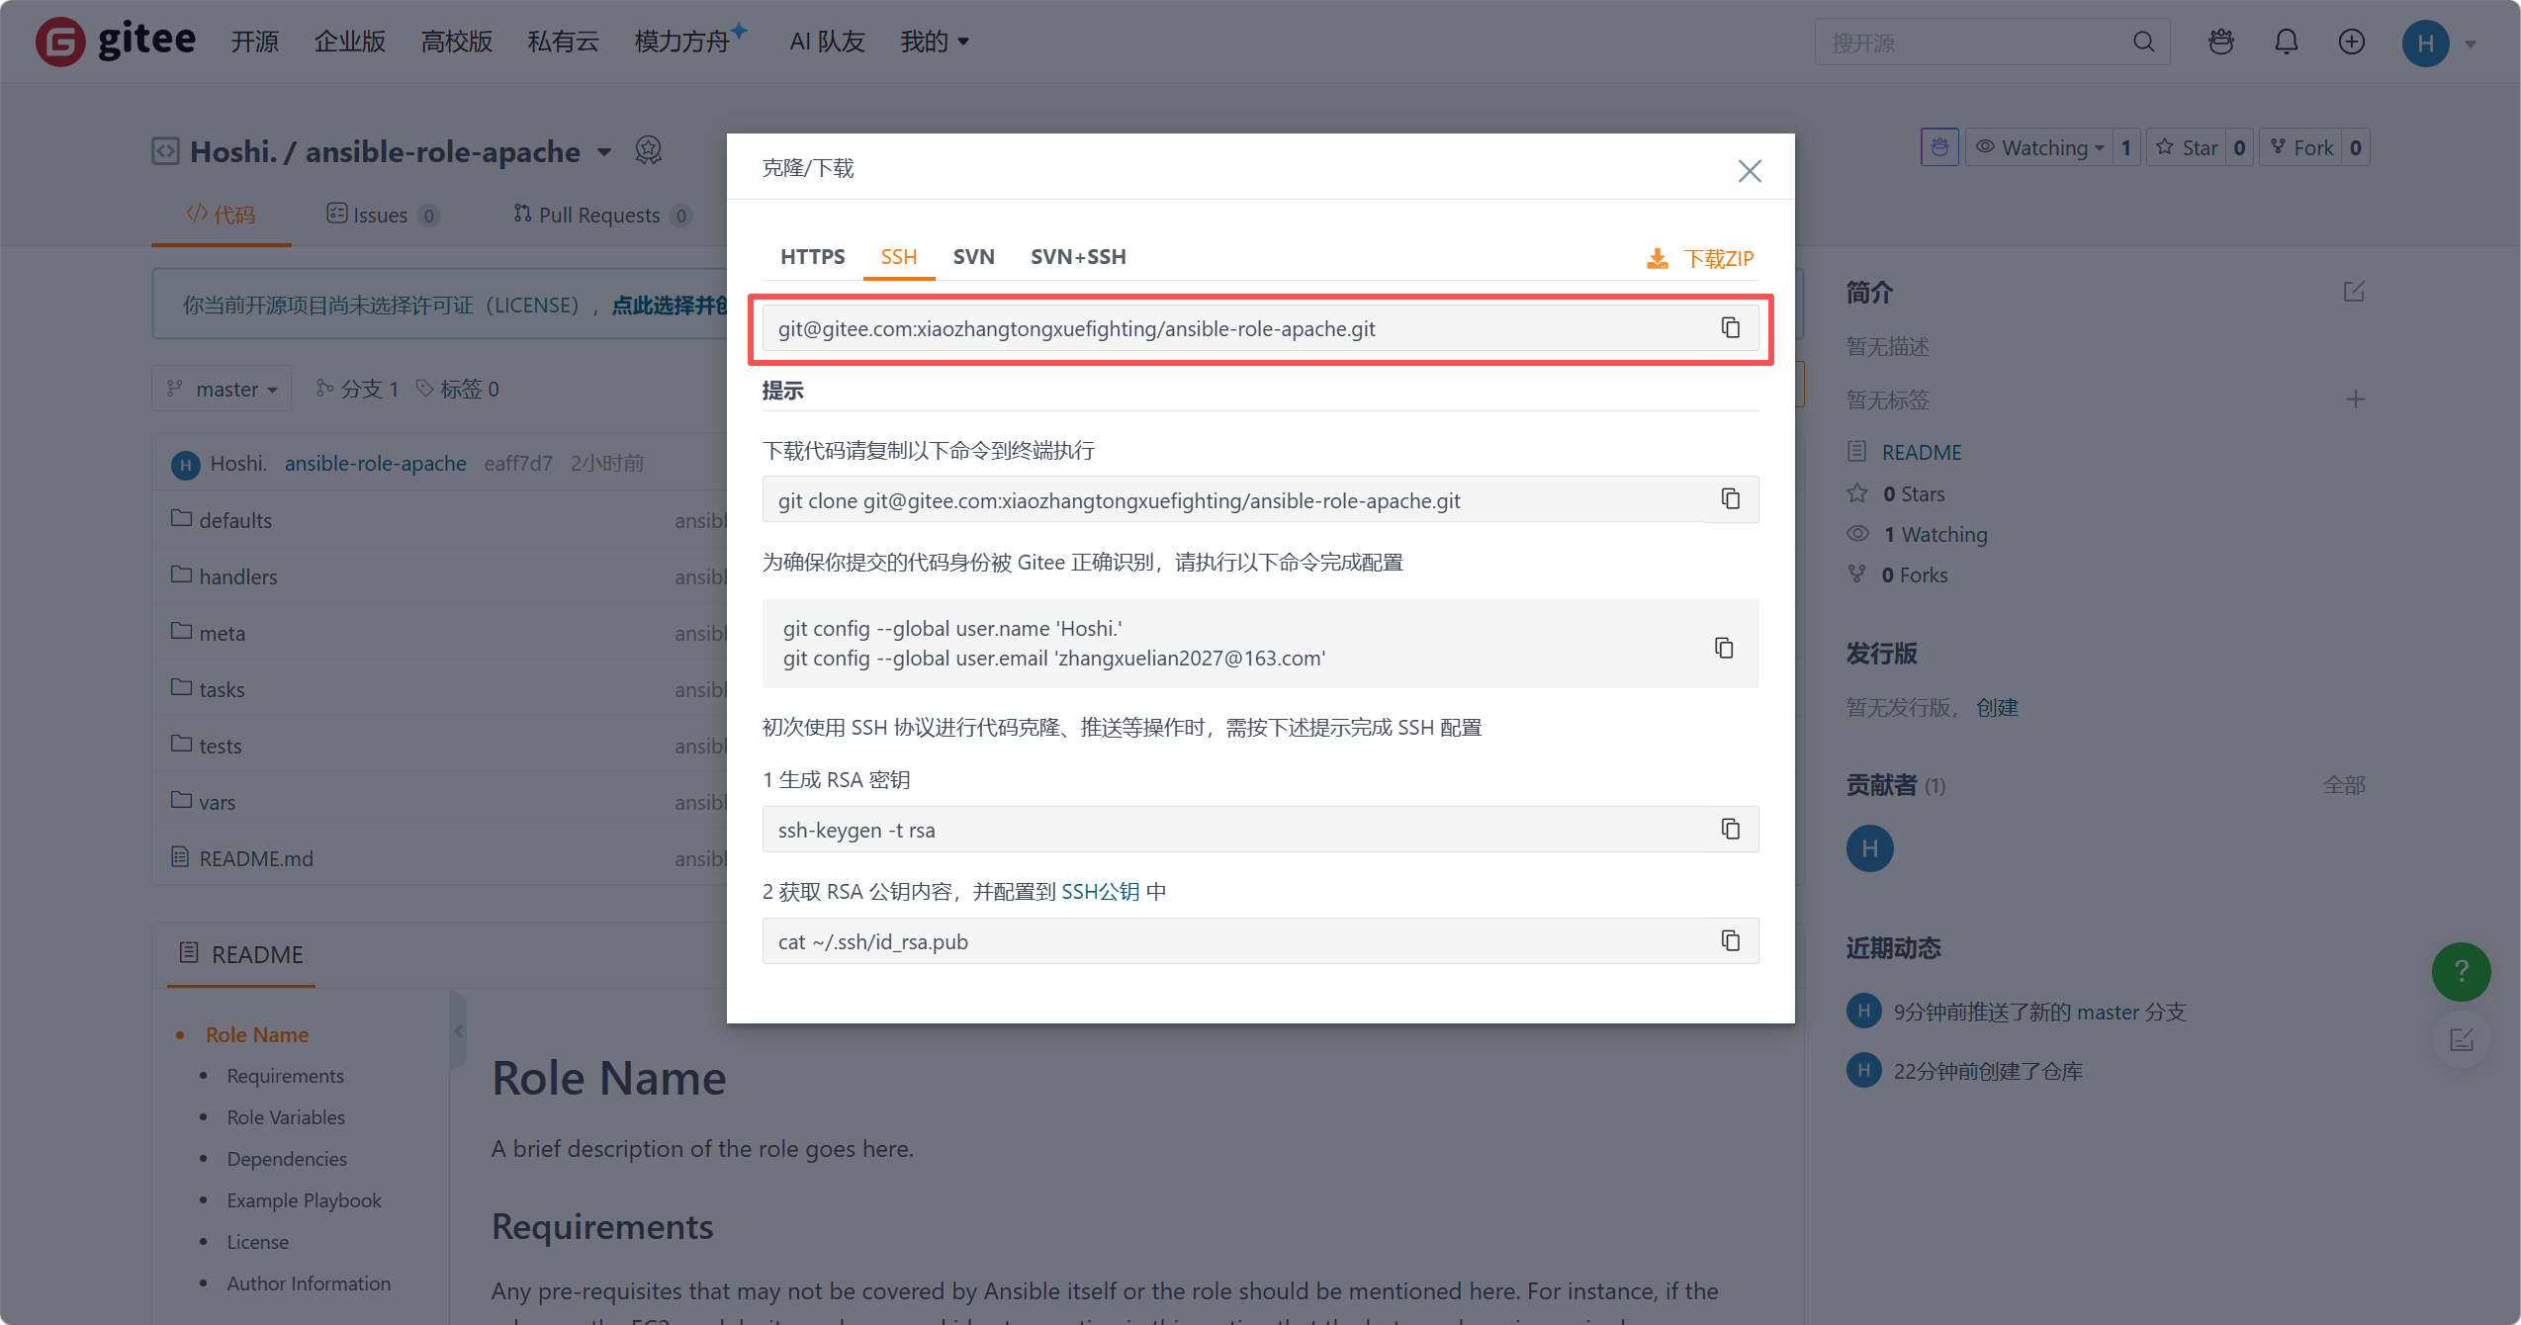Open the notifications bell
This screenshot has width=2521, height=1325.
coord(2286,42)
